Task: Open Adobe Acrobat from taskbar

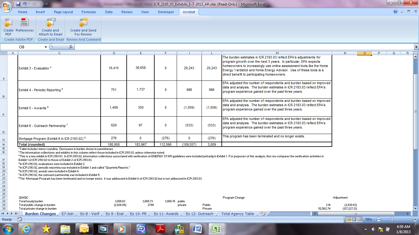Action: [161, 229]
